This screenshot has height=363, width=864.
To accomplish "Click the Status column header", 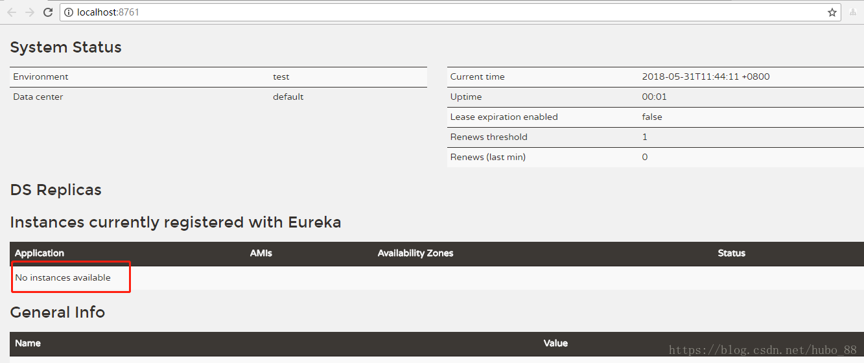I will point(732,253).
